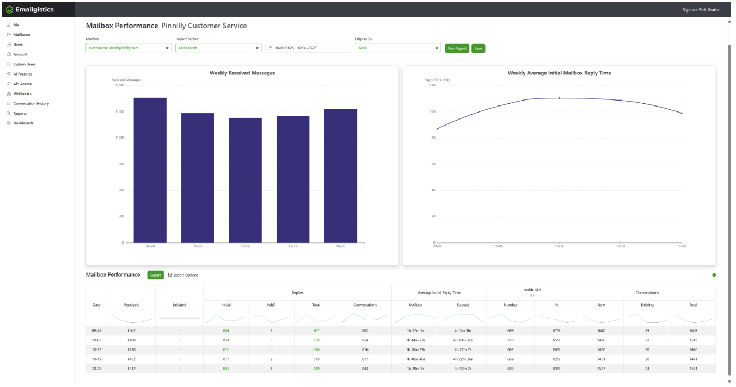Open the Me menu item
Screen dimensions: 736x387
[16, 25]
